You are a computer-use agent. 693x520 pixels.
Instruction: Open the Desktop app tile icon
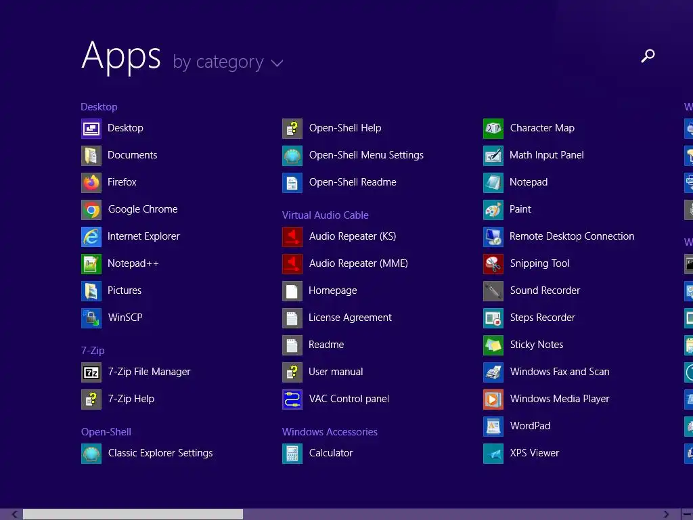91,129
